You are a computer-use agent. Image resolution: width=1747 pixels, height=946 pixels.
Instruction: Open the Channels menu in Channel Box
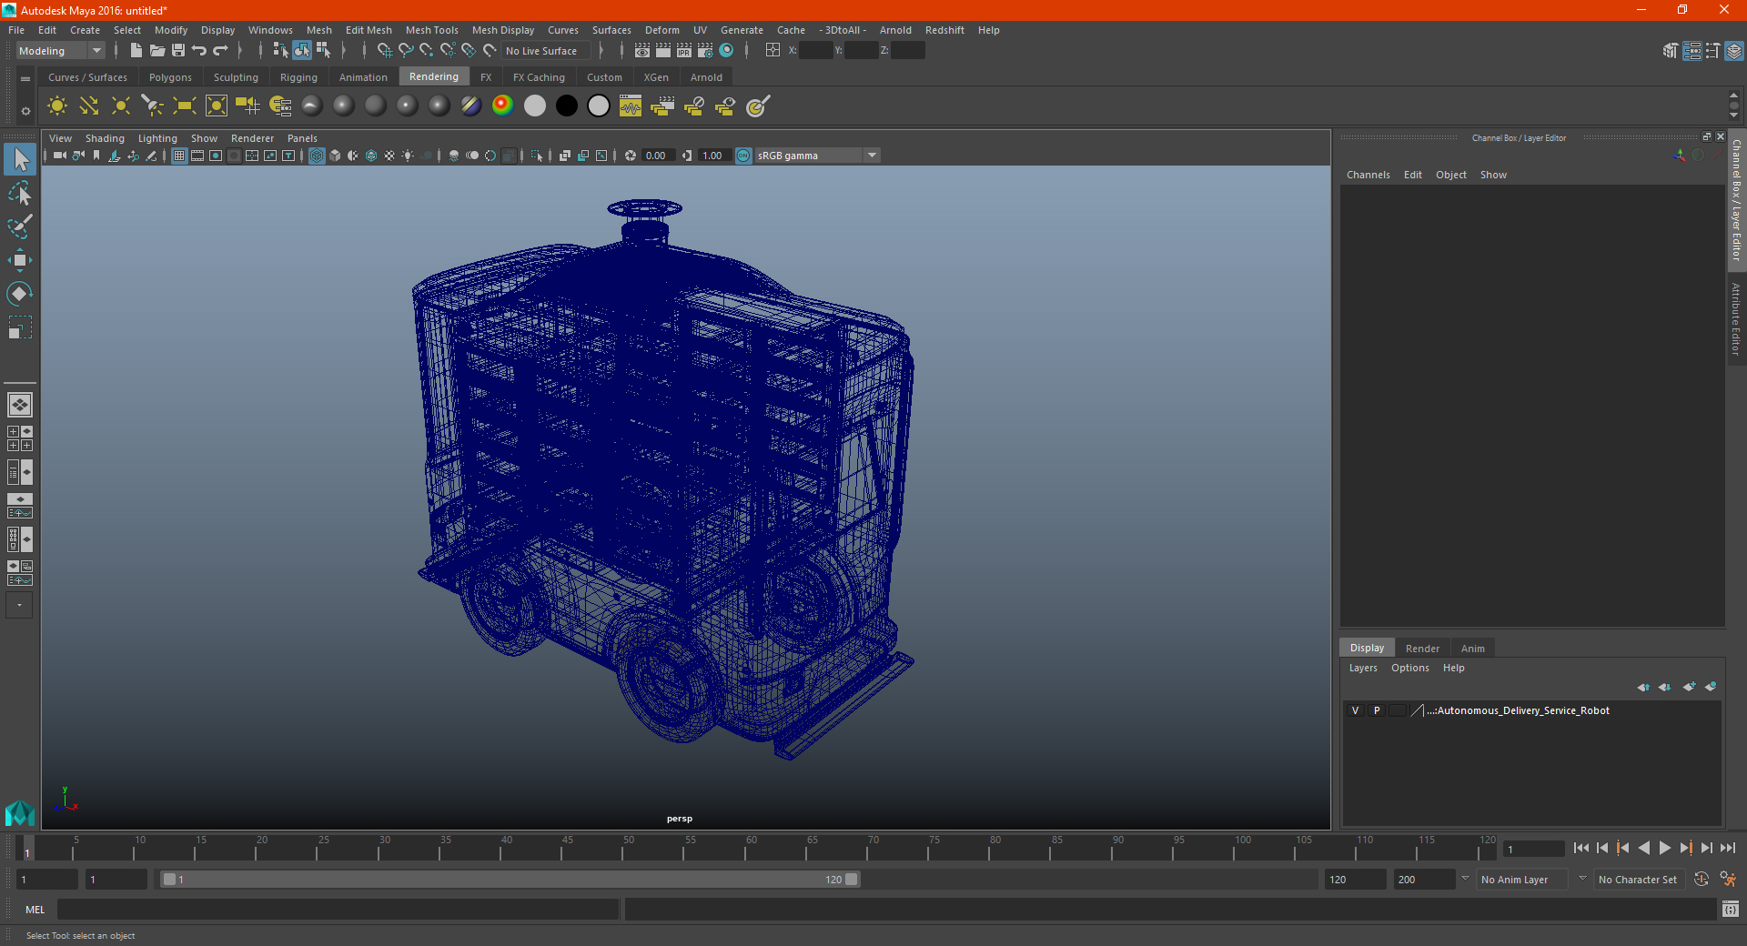[x=1368, y=175]
